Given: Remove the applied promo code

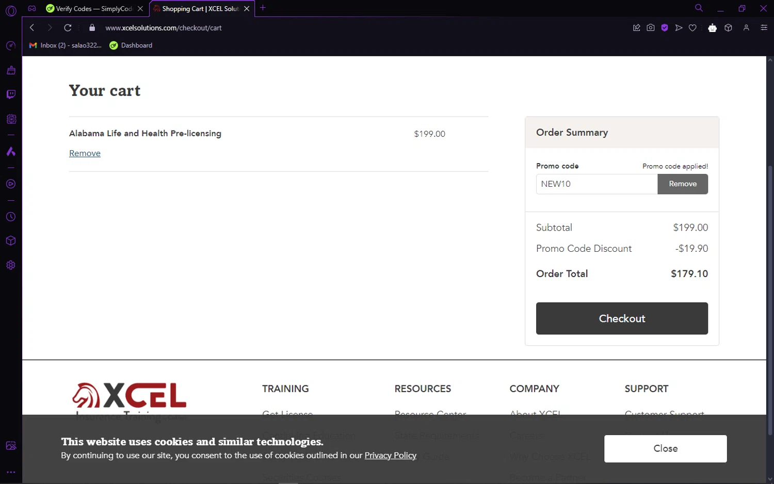Looking at the screenshot, I should point(683,184).
